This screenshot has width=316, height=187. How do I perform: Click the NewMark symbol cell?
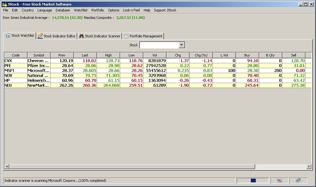pyautogui.click(x=39, y=85)
